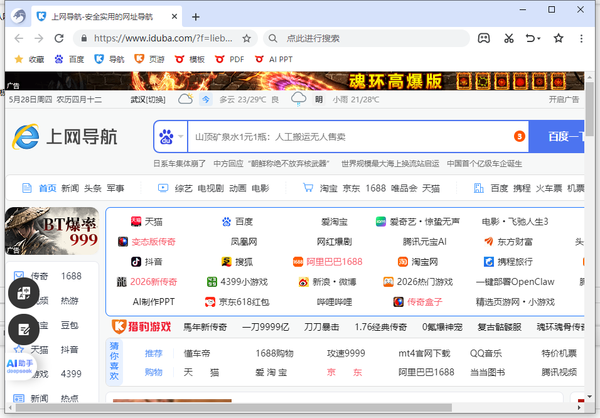Open 阿里巴巴1688 link in main site grid
600x418 pixels.
[x=328, y=262]
